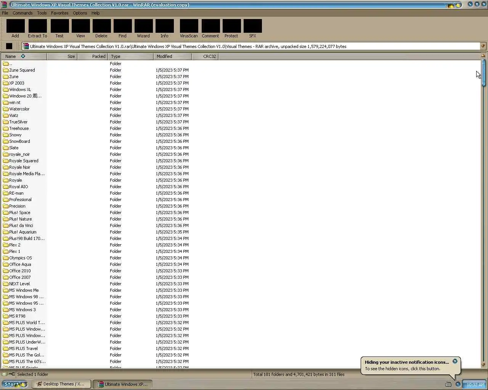The width and height of the screenshot is (488, 390).
Task: Click the Info toolbar button
Action: tap(164, 29)
